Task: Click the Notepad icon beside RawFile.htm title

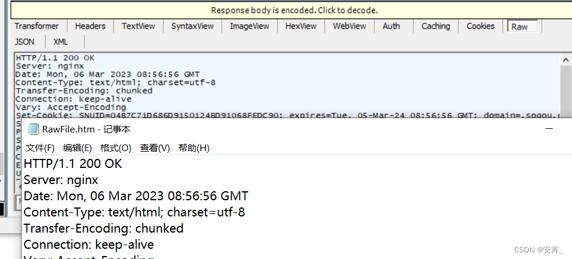Action: pos(34,129)
